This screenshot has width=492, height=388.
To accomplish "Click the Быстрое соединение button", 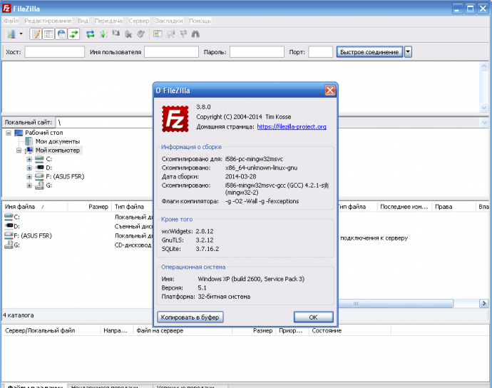I will pos(369,52).
